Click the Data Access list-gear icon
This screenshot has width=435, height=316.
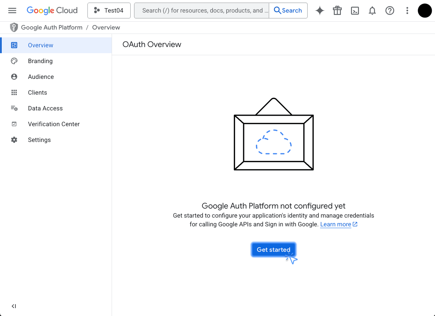(x=14, y=108)
